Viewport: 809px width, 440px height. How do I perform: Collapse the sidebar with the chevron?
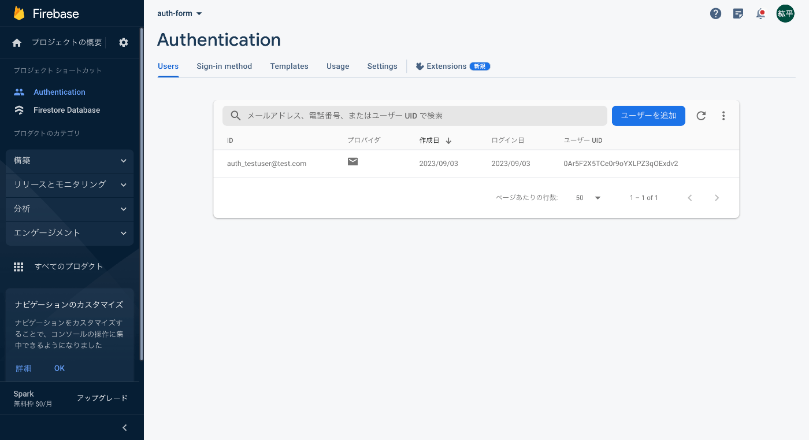click(125, 428)
